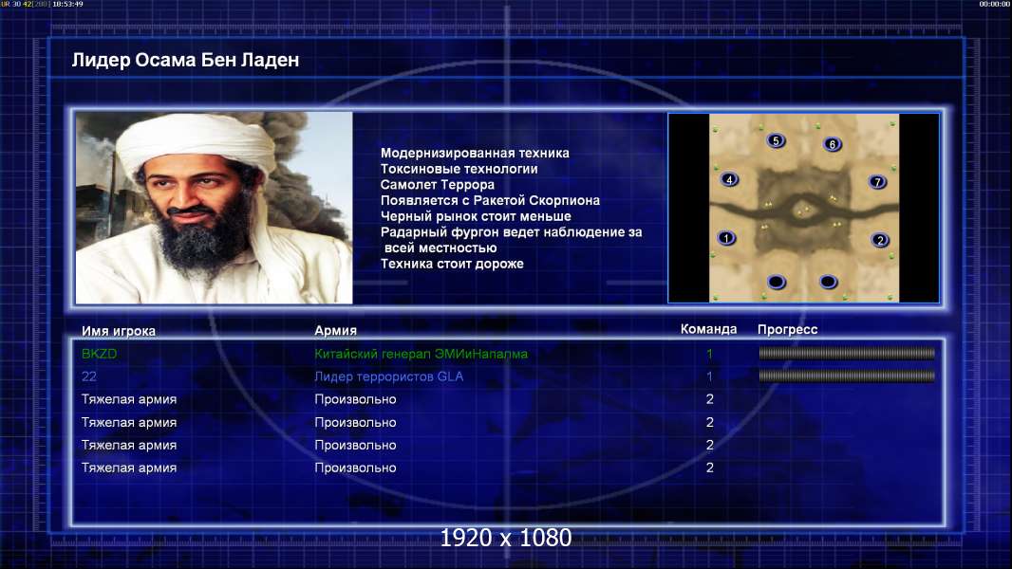The height and width of the screenshot is (569, 1012).
Task: Choose start position 5 on the map preview
Action: point(776,140)
